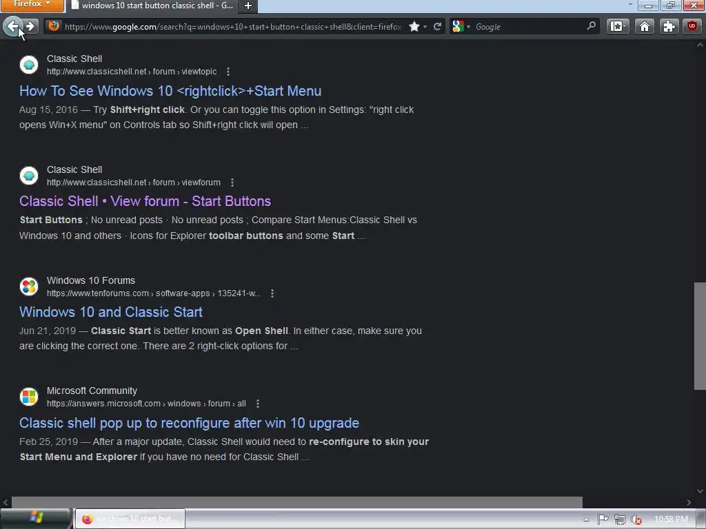706x529 pixels.
Task: Select the windows 10 start button classic shell tab
Action: (152, 6)
